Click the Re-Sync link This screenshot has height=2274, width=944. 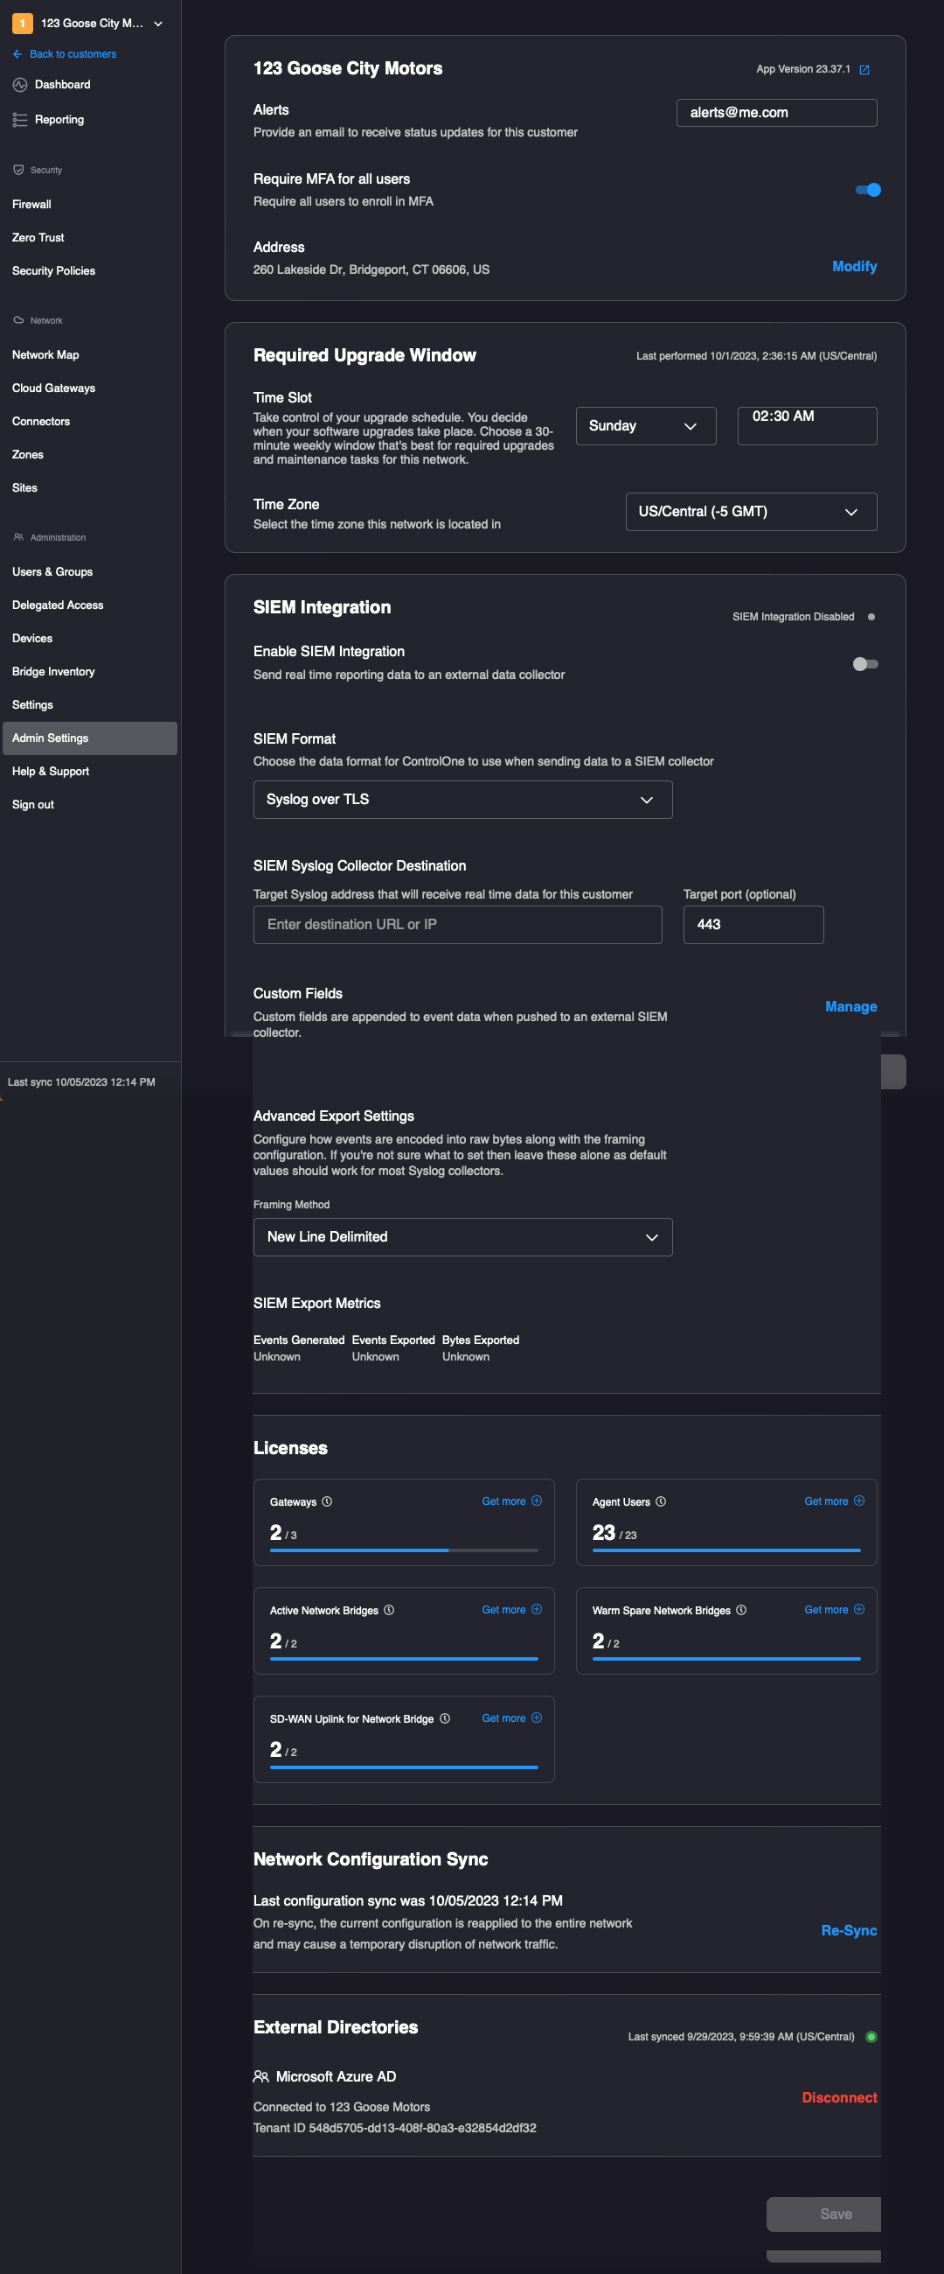(x=848, y=1931)
